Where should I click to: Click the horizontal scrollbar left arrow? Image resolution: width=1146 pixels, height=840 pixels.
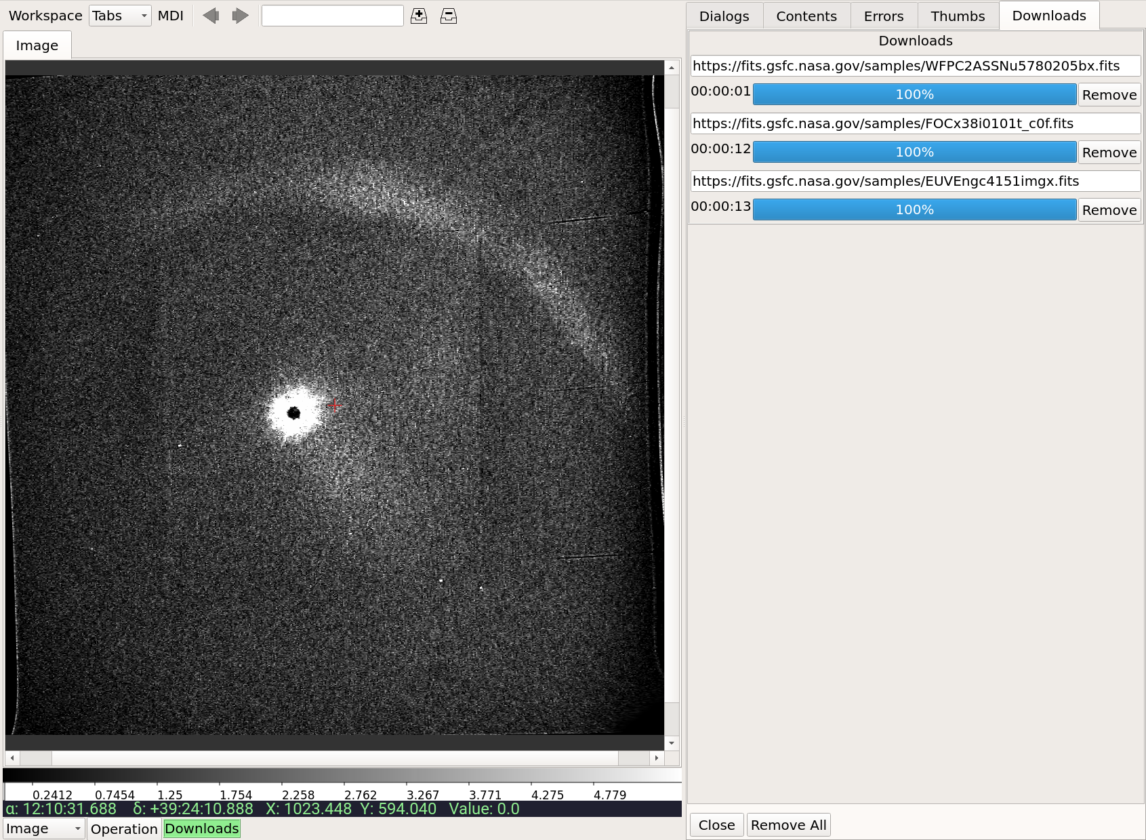point(12,758)
